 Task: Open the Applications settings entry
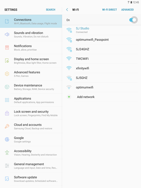pos(31,100)
